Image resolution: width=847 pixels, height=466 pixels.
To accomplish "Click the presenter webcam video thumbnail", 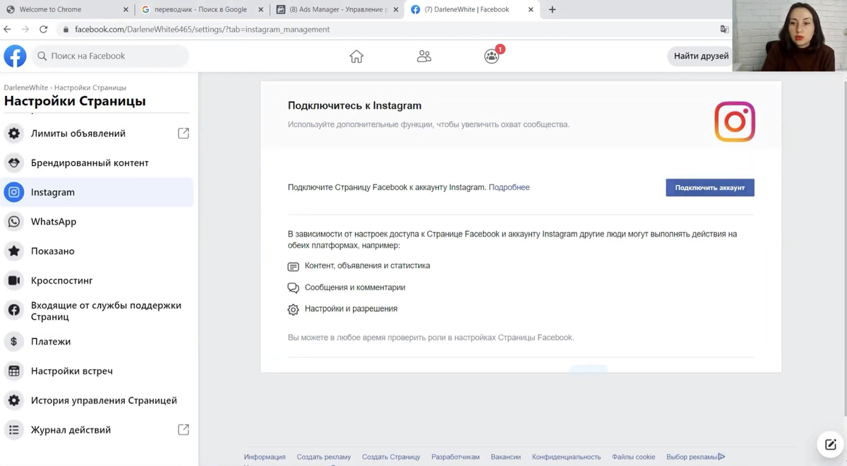I will (x=789, y=35).
